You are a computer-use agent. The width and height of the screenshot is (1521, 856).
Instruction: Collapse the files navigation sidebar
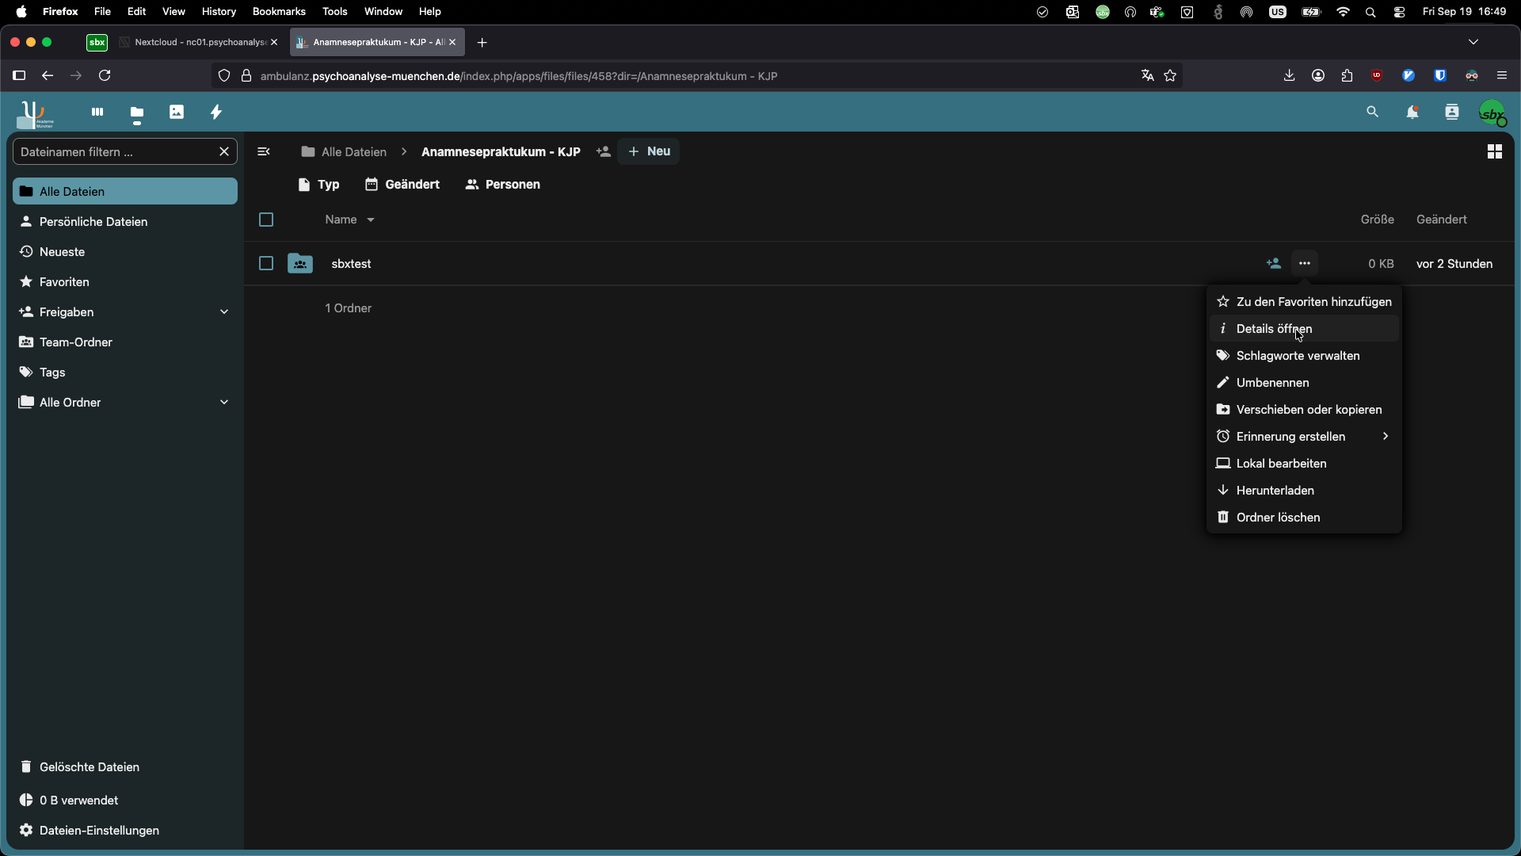coord(264,151)
